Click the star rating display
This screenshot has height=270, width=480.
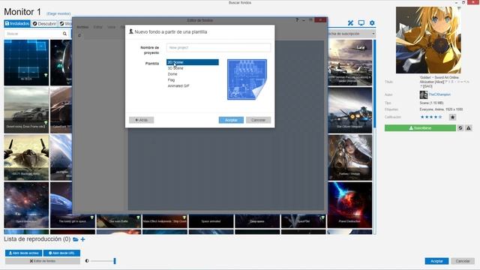pyautogui.click(x=431, y=117)
